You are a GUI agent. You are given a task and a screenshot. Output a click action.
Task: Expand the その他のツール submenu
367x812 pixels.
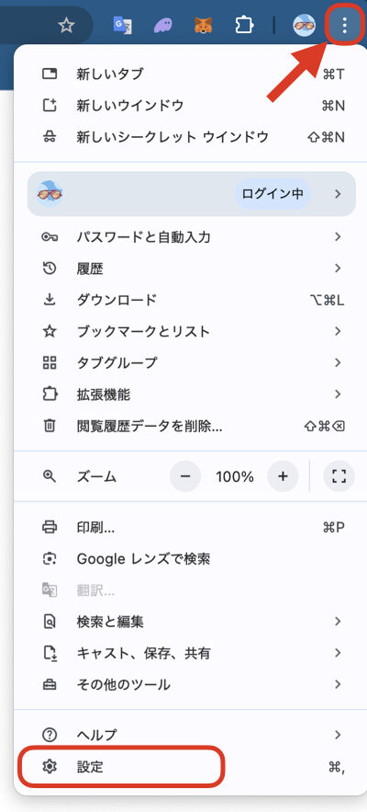pyautogui.click(x=191, y=684)
